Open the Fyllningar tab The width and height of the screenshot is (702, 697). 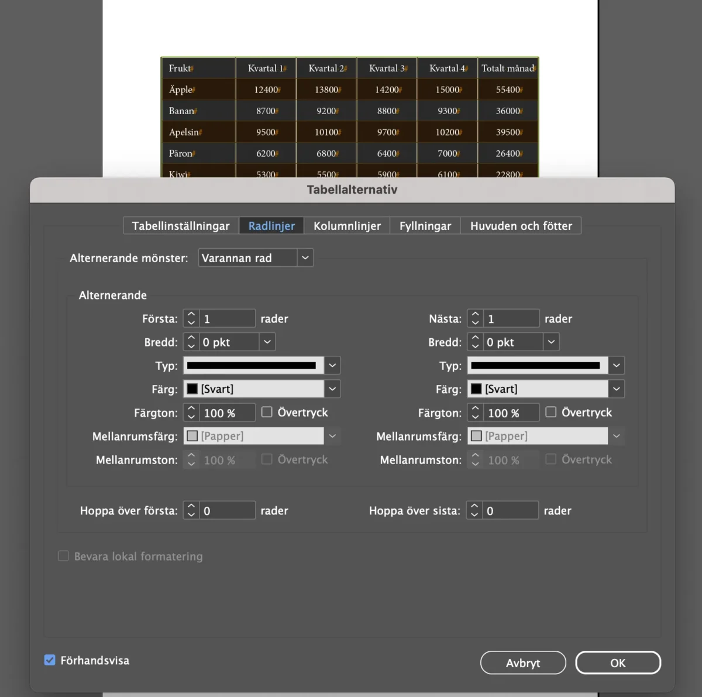[425, 226]
